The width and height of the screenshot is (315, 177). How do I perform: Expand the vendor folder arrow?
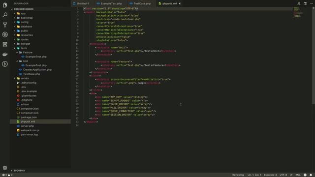(14, 78)
